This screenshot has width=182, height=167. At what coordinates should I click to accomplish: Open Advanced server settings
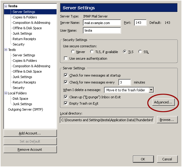[163, 102]
